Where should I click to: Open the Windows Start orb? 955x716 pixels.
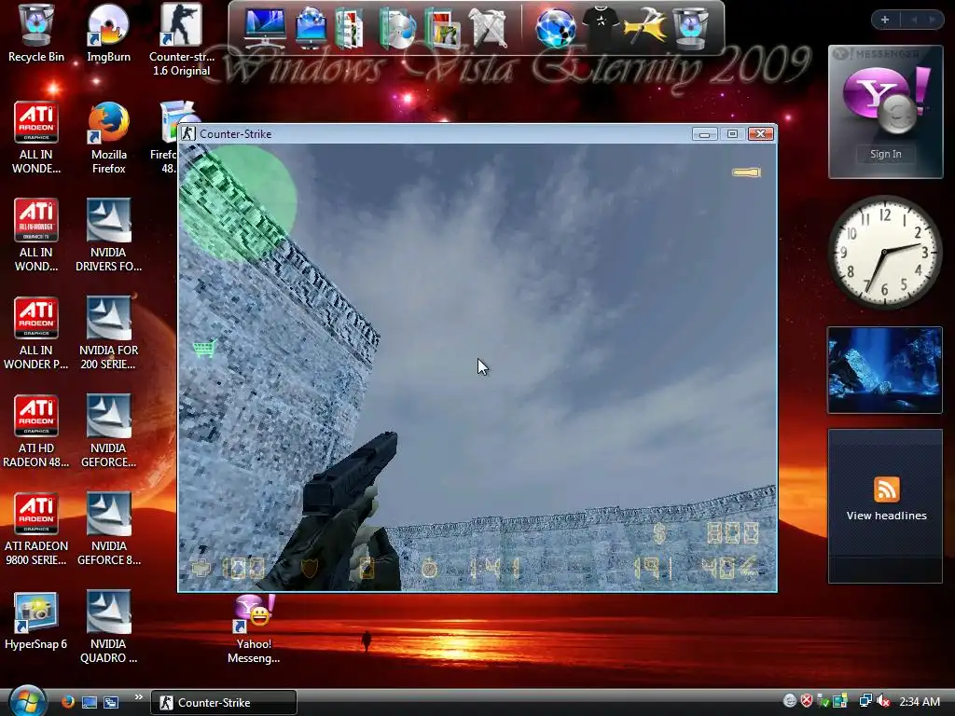(x=27, y=700)
